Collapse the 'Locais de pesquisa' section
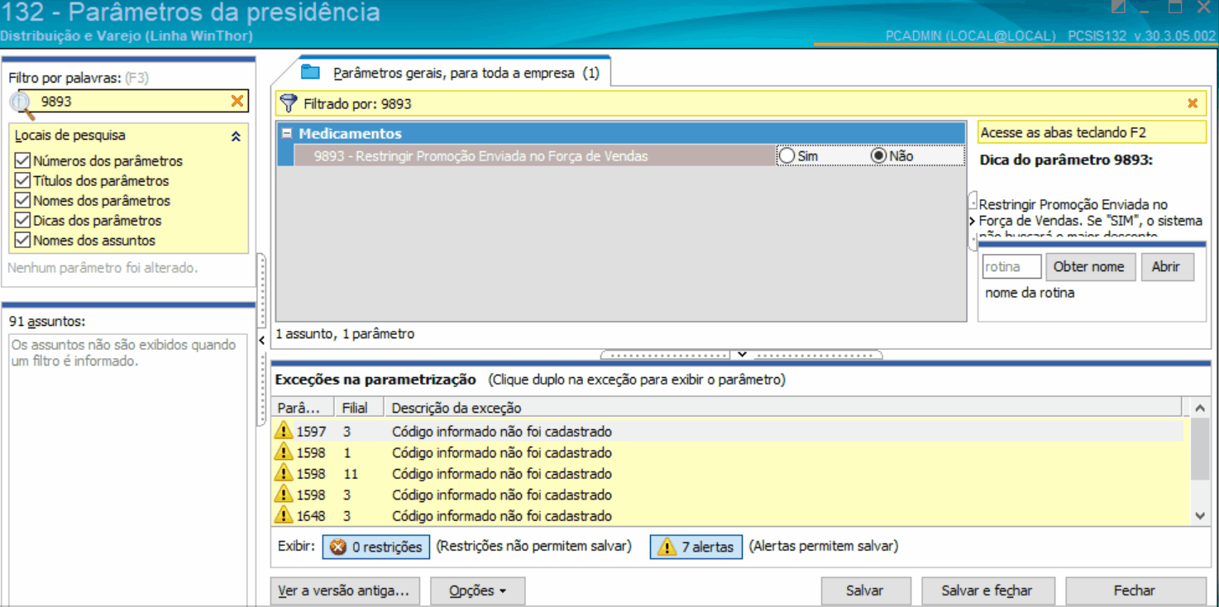 point(236,136)
